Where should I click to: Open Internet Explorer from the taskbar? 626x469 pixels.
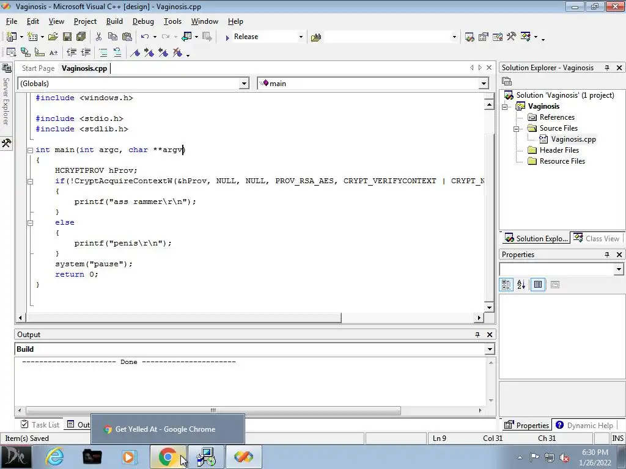coord(54,457)
